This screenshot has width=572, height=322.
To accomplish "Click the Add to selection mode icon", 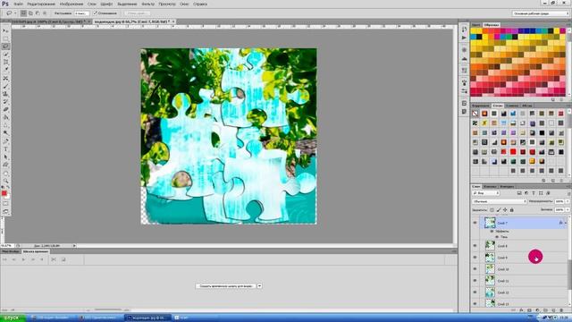I will pos(30,13).
